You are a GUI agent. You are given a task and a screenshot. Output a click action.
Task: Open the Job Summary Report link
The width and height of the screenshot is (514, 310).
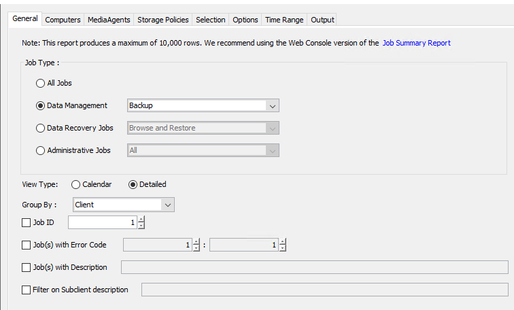click(416, 43)
